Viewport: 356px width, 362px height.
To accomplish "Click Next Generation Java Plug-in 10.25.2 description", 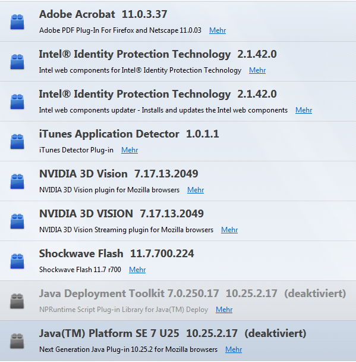I will click(128, 349).
